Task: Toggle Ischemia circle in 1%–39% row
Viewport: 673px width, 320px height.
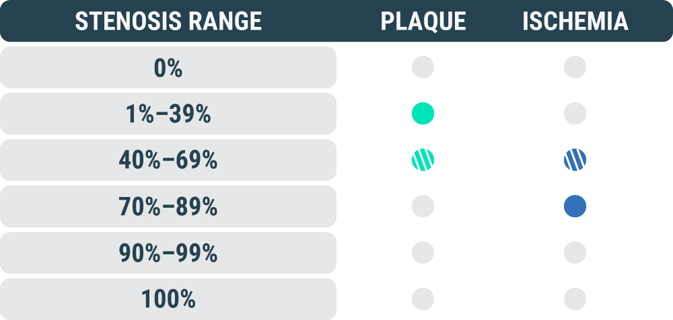Action: pos(575,114)
